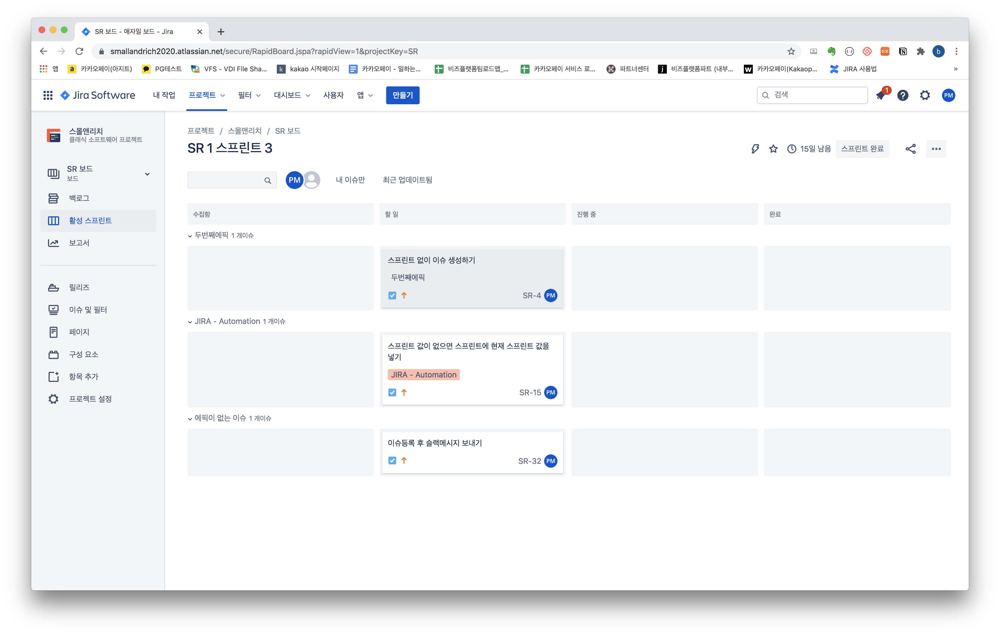Expand the SR 보드 switcher dropdown in sidebar
This screenshot has height=635, width=1000.
[x=147, y=174]
